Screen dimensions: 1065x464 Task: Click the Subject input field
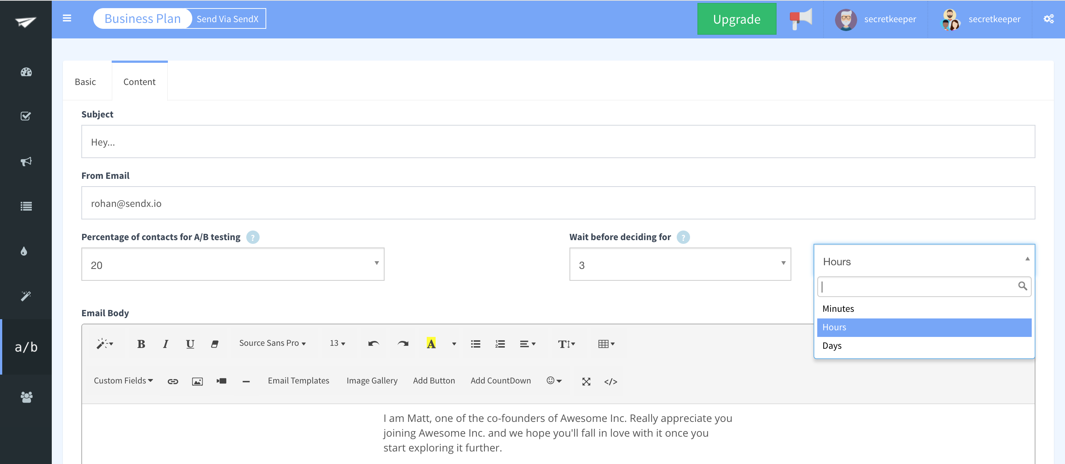point(558,142)
